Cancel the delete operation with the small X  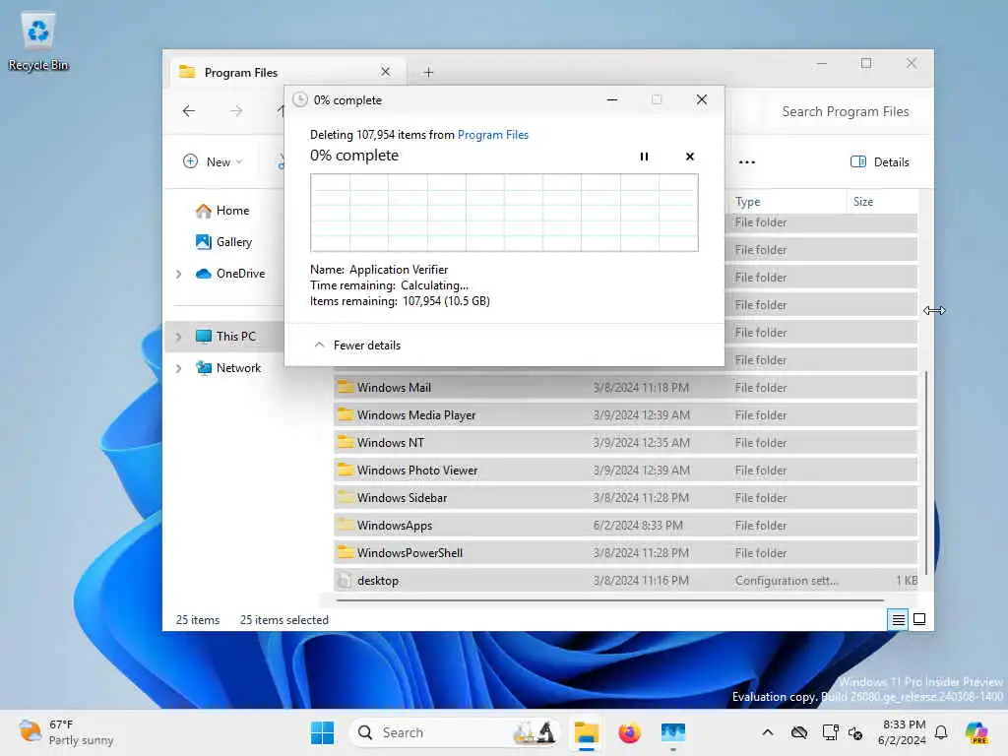click(690, 157)
